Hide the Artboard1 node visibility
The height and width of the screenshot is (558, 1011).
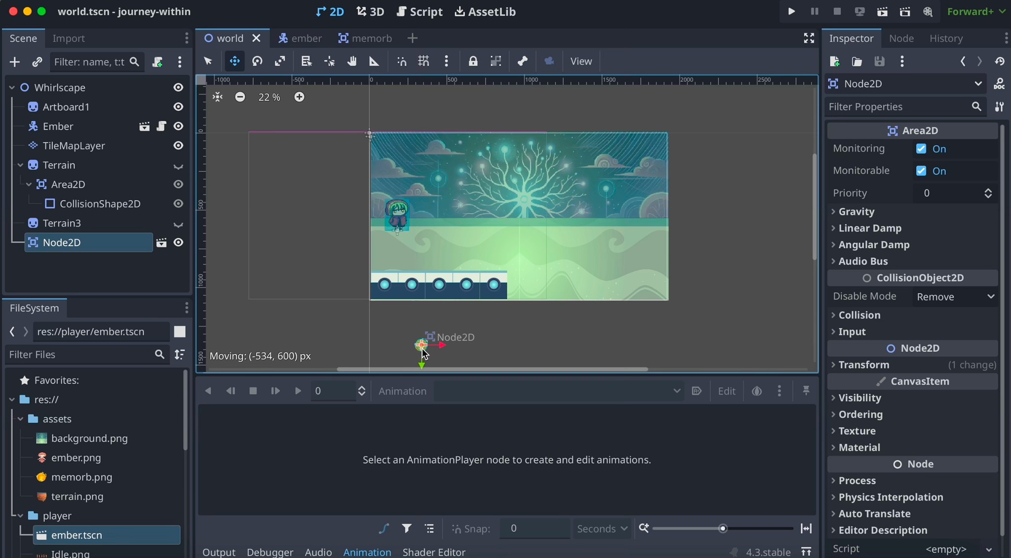coord(178,107)
